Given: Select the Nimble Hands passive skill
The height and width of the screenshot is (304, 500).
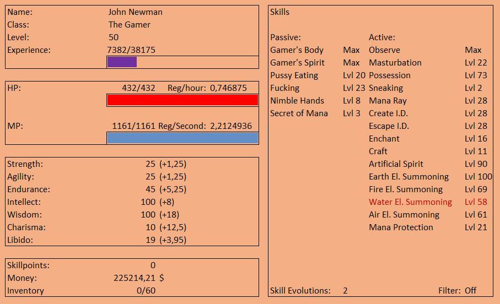Looking at the screenshot, I should coord(297,101).
